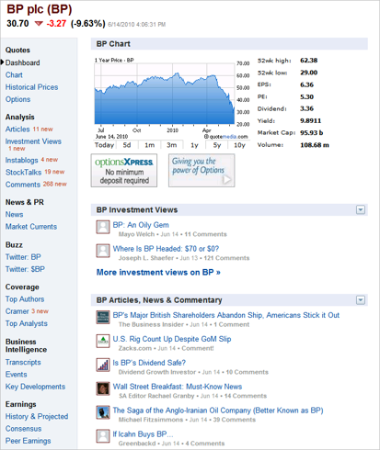This screenshot has height=450, width=380.
Task: Click Zacks icon beside U.S. Rig Count article
Action: click(103, 341)
